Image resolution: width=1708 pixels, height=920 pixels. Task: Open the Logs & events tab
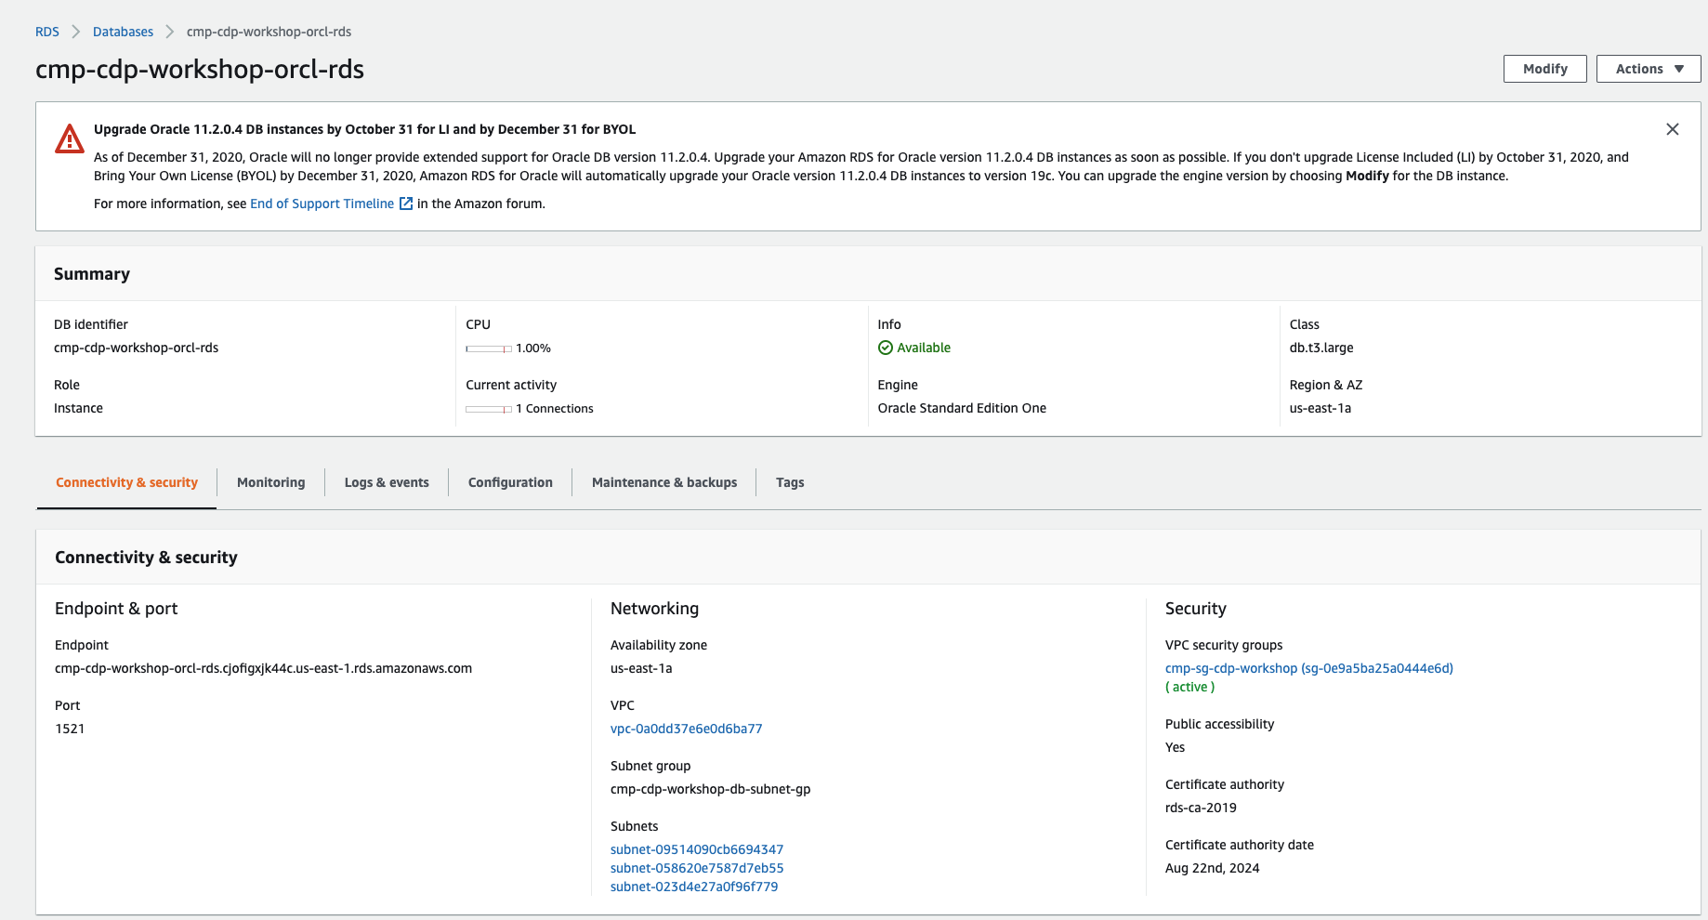point(387,482)
